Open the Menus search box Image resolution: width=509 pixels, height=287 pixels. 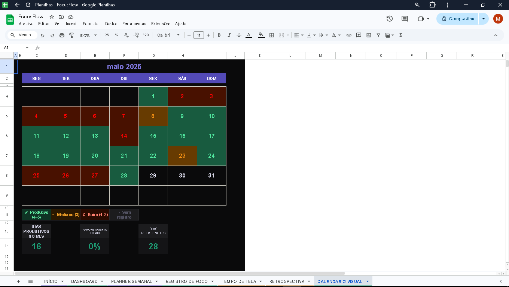coord(22,35)
